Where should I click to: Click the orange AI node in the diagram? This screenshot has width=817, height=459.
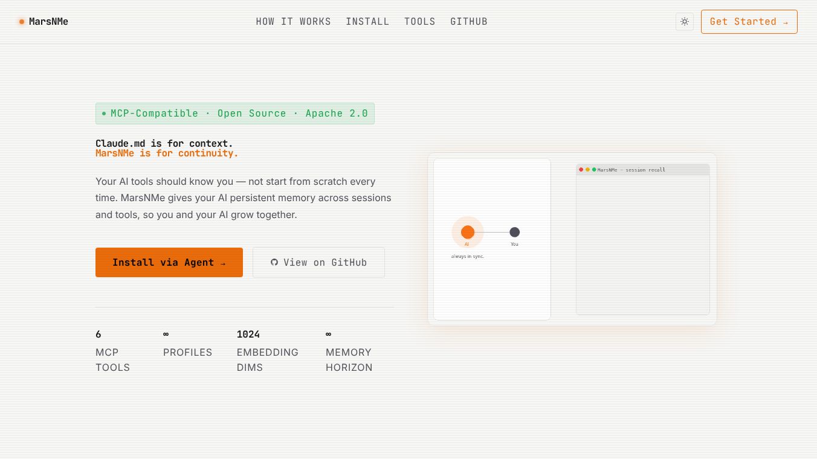[468, 232]
